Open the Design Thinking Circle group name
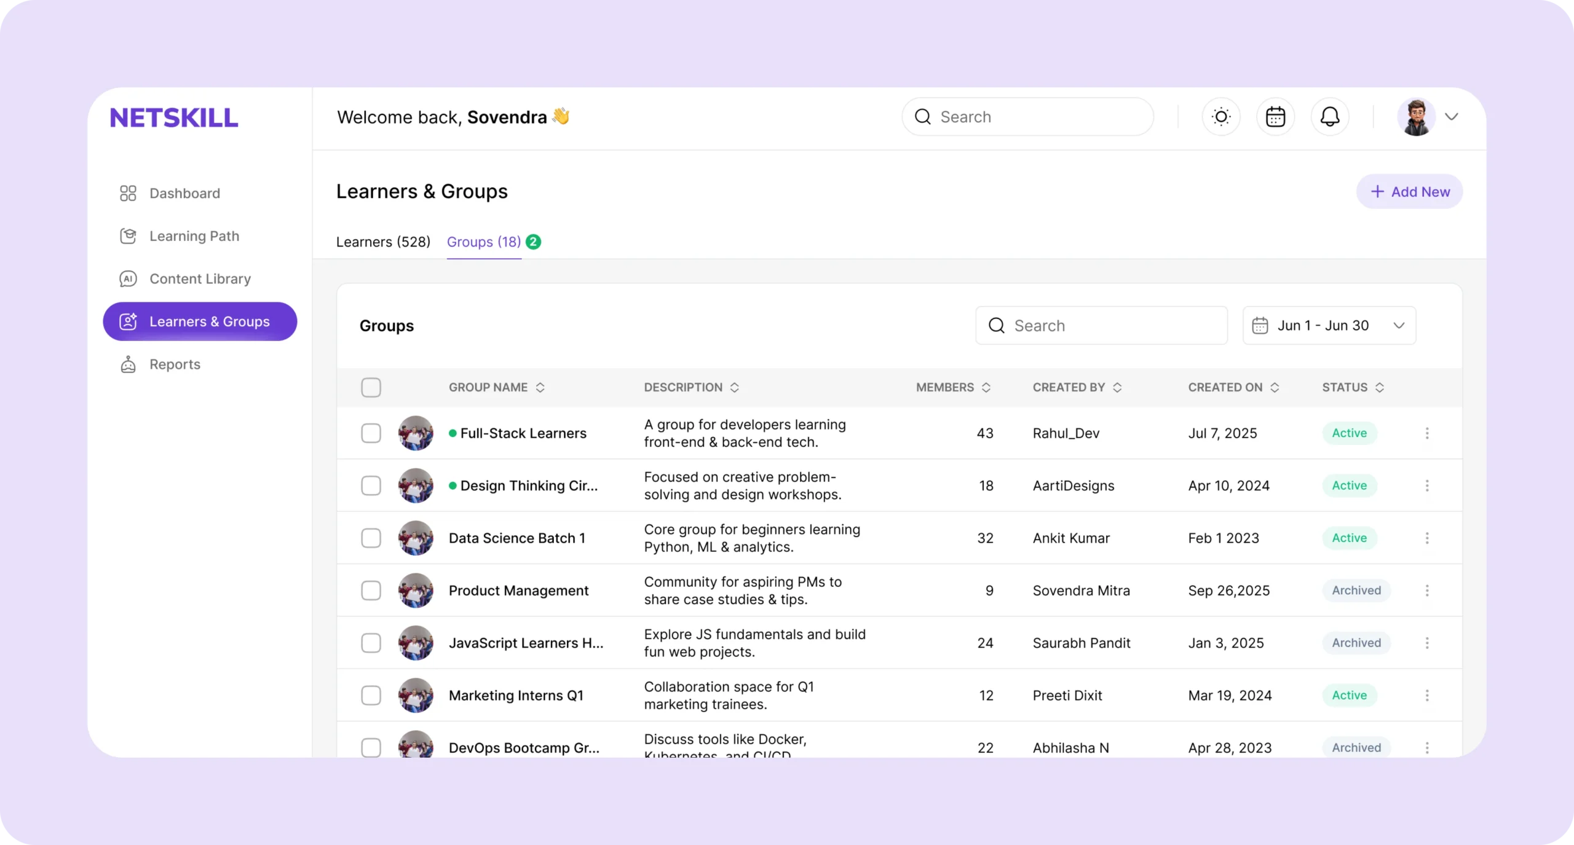The image size is (1574, 845). coord(528,485)
